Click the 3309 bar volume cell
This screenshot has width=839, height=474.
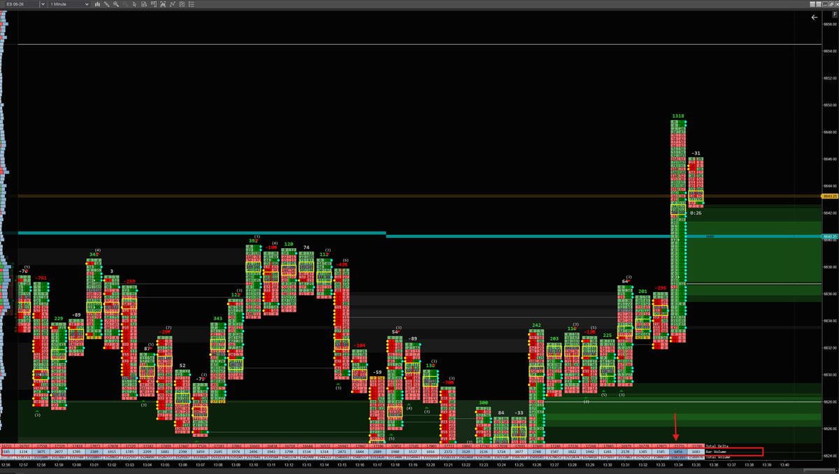[x=94, y=452]
